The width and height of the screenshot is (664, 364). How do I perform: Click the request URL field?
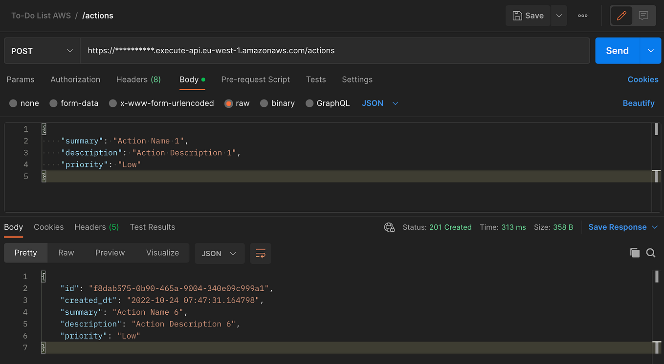293,50
